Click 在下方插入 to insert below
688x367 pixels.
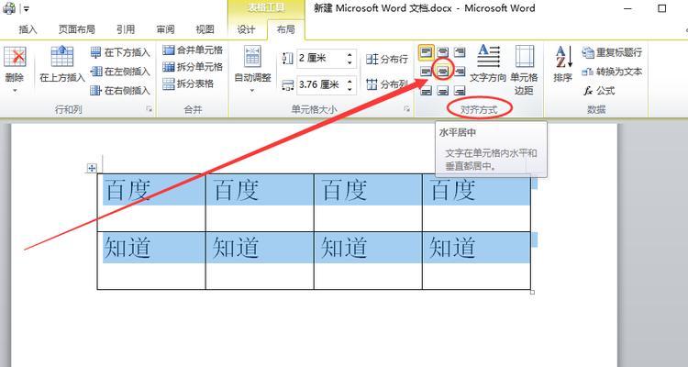tap(120, 52)
